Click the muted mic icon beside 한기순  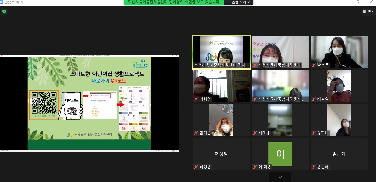click(196, 133)
